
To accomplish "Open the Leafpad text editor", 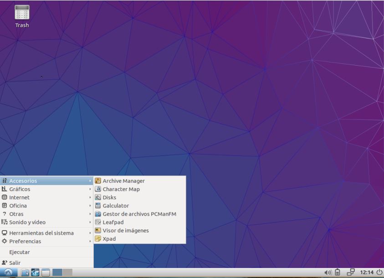I will [113, 222].
